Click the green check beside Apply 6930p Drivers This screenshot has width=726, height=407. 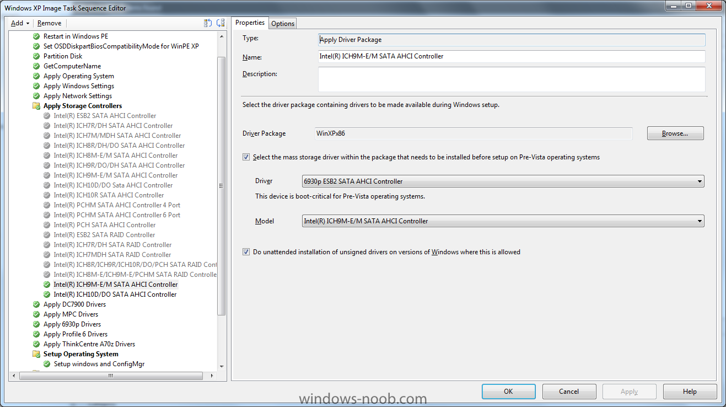click(x=36, y=324)
